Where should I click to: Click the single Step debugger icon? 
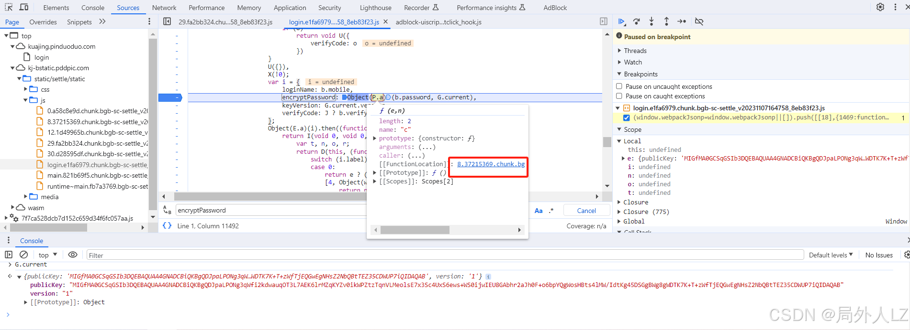click(682, 21)
